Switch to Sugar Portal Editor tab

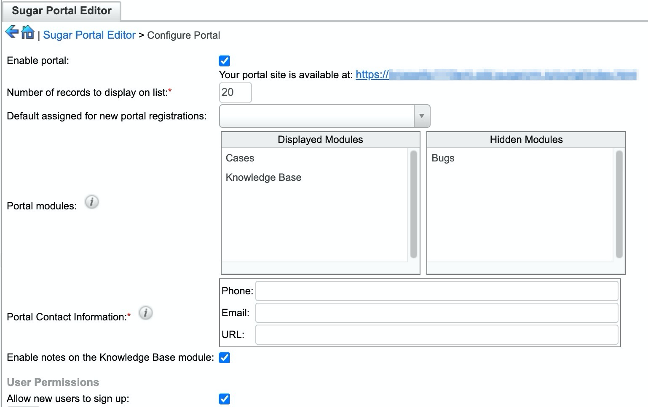(x=62, y=11)
